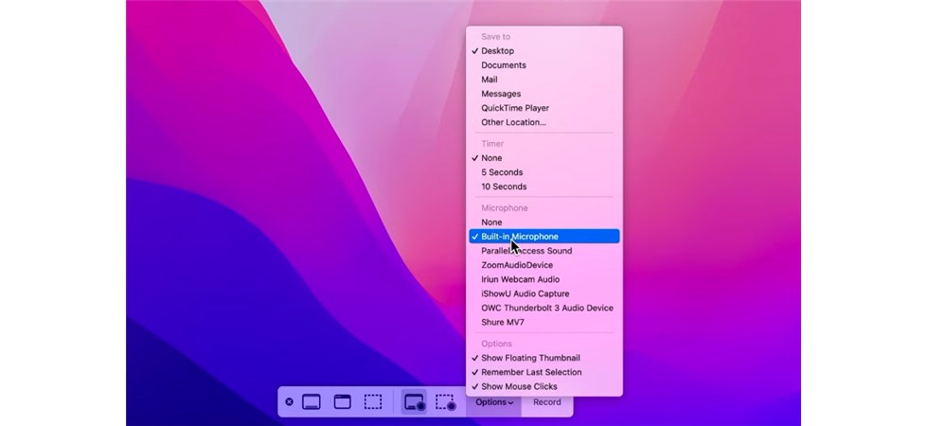Select Record Entire Screen icon
The image size is (927, 426).
[x=415, y=401]
